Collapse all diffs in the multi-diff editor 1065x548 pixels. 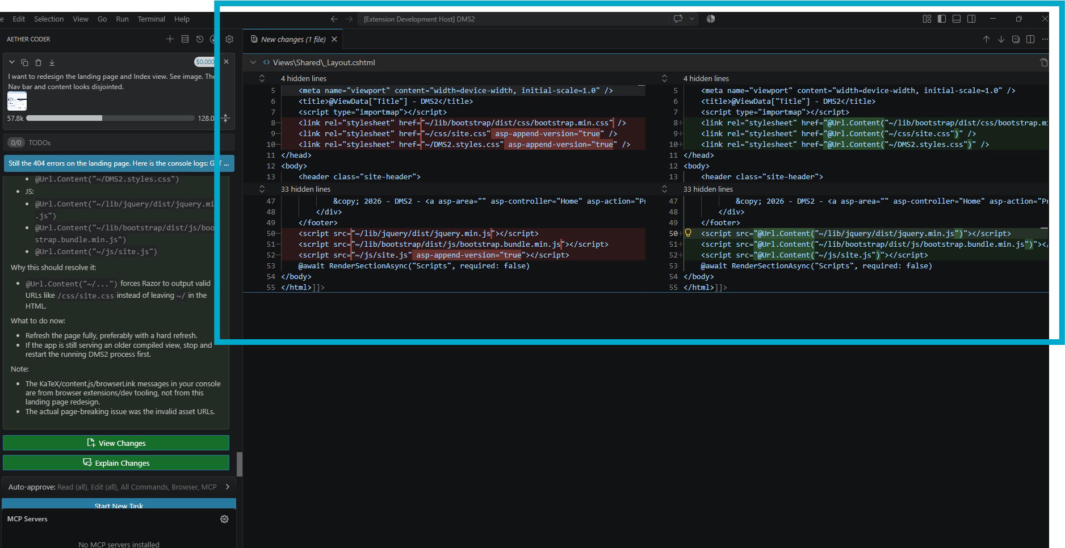[1016, 39]
